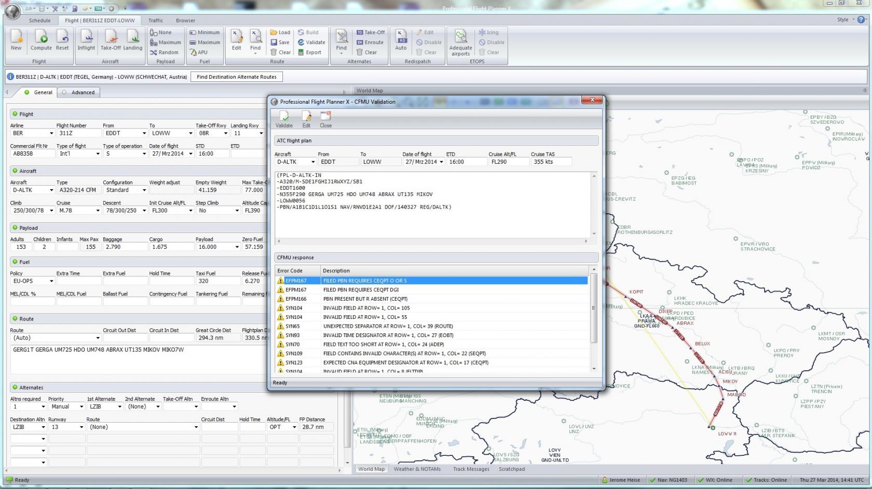
Task: Click WX: Online in status bar
Action: pos(714,480)
